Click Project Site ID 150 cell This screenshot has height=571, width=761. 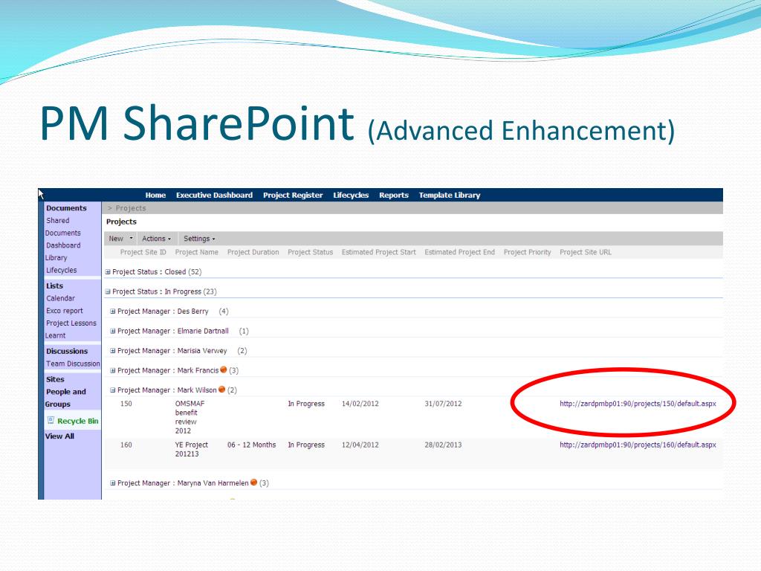point(126,404)
